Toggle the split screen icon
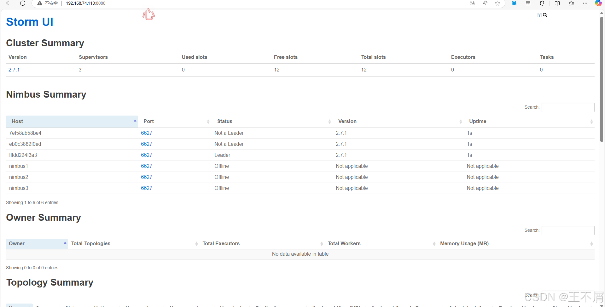 tap(557, 3)
